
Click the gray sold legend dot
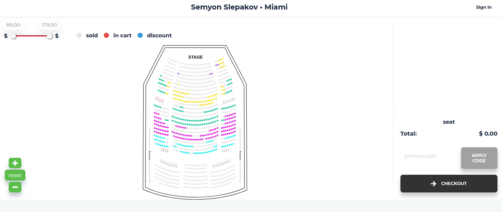(x=79, y=35)
